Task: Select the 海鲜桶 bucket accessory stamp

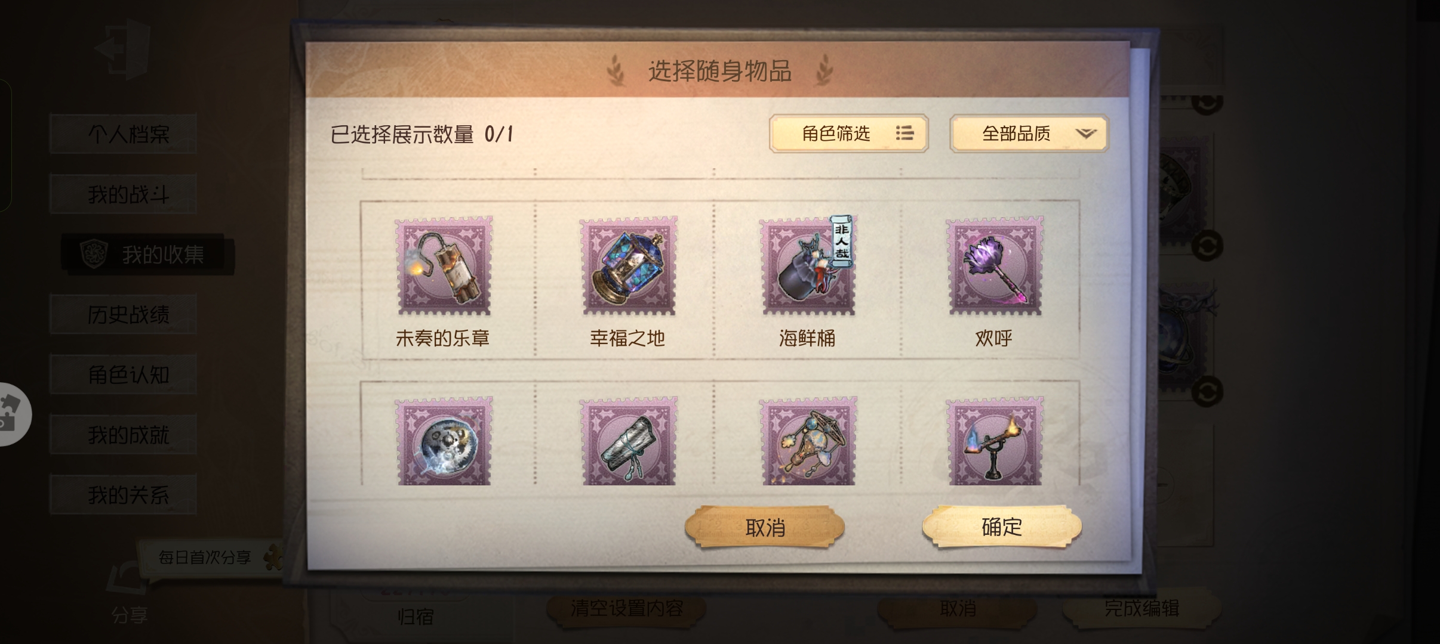Action: tap(808, 266)
